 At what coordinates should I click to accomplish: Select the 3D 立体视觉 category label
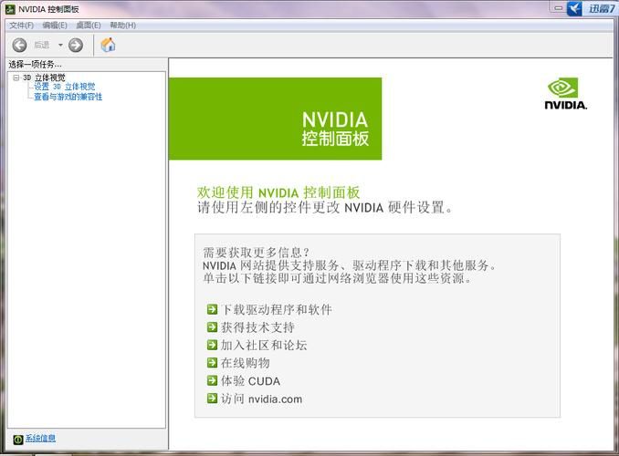(44, 78)
